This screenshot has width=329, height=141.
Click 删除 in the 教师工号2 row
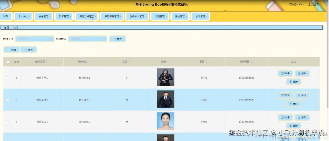(x=294, y=104)
